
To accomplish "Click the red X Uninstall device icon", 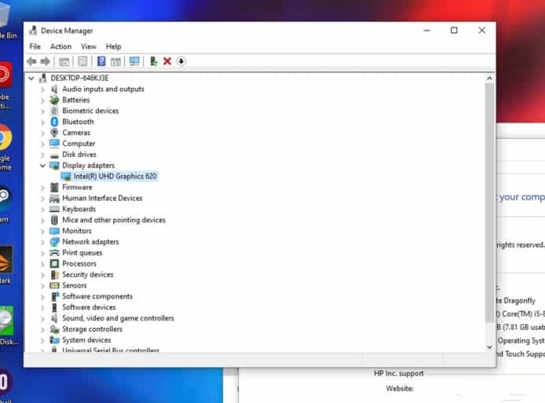I will tap(167, 61).
